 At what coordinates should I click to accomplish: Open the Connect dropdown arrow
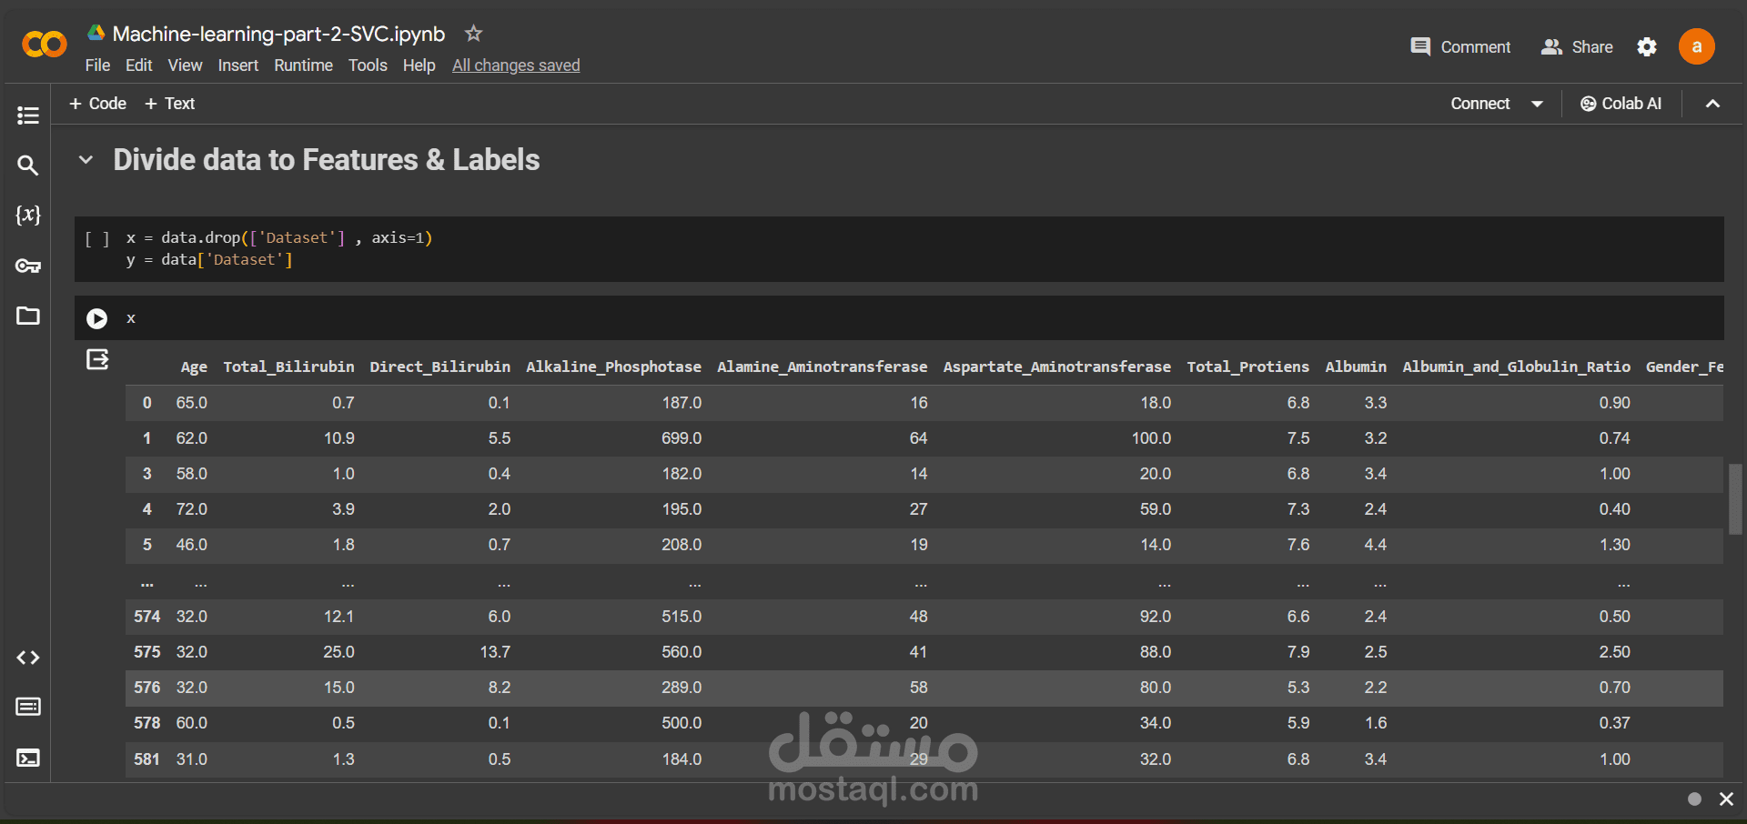pos(1537,104)
